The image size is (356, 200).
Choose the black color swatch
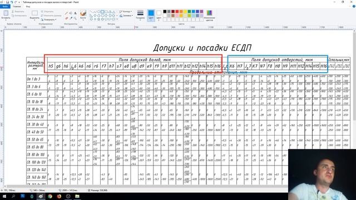pyautogui.click(x=165, y=12)
